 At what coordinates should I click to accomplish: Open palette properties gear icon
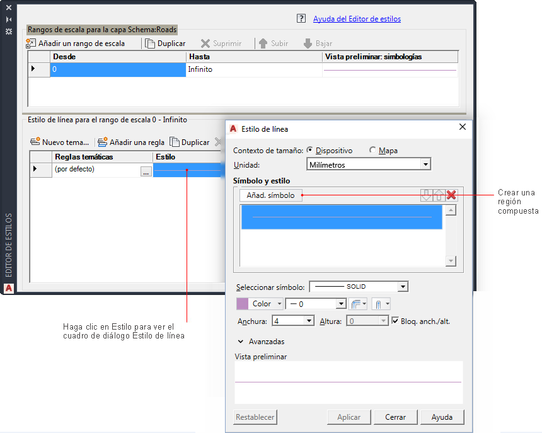(x=9, y=32)
